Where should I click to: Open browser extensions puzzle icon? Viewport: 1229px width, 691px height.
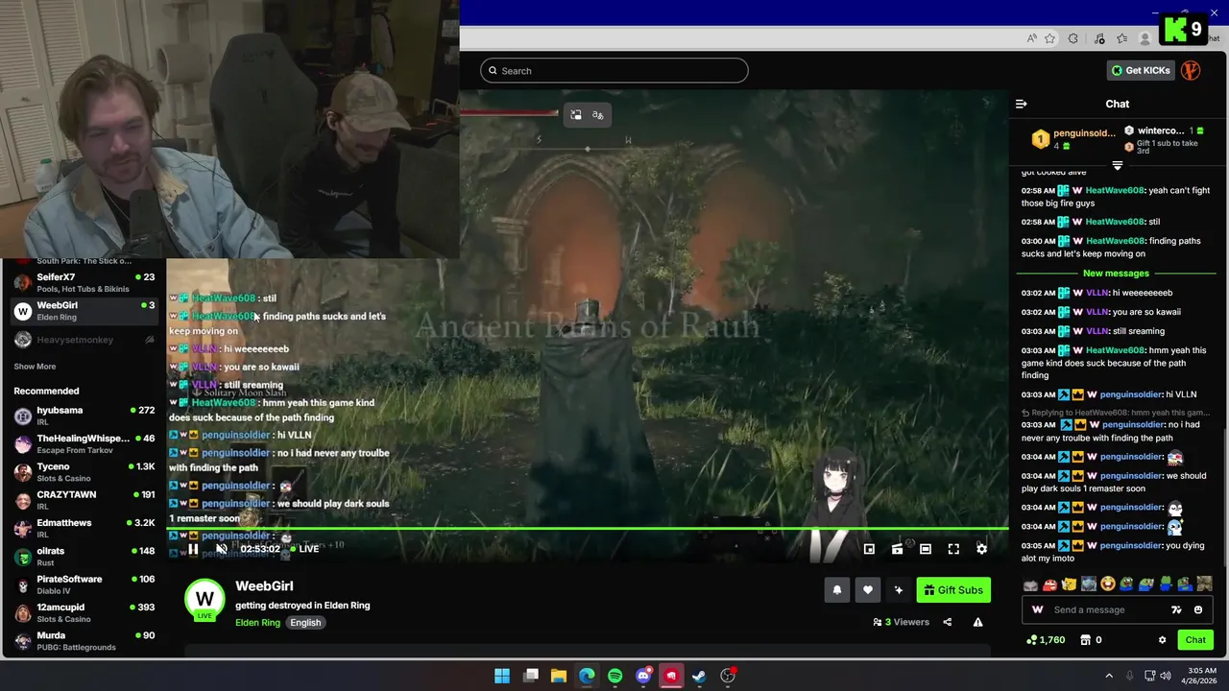point(1073,38)
